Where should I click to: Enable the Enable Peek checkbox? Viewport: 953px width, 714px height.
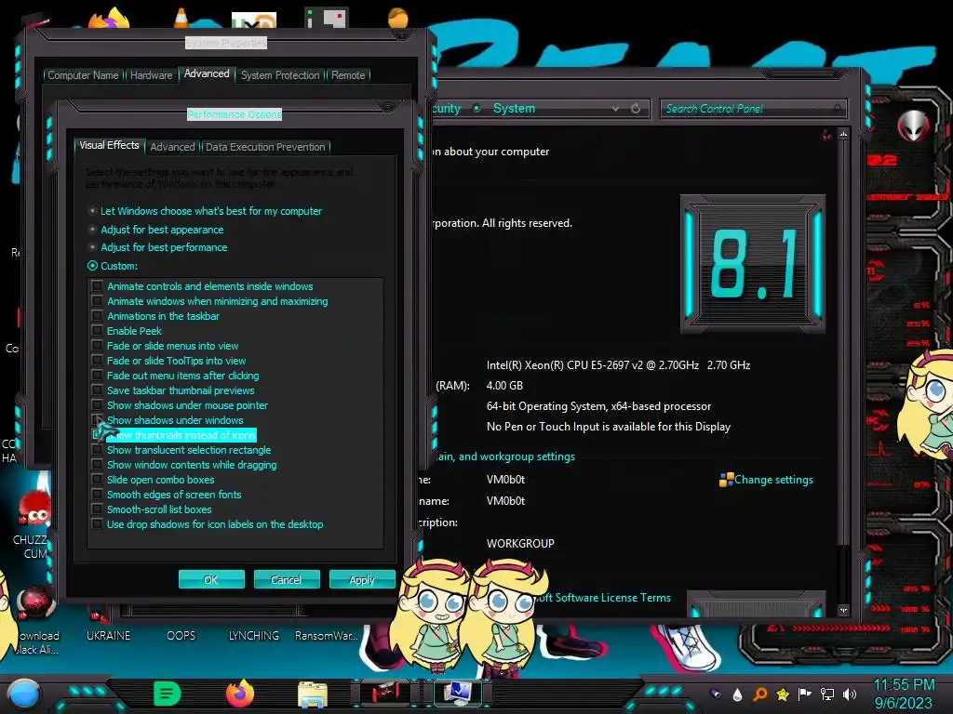click(97, 330)
